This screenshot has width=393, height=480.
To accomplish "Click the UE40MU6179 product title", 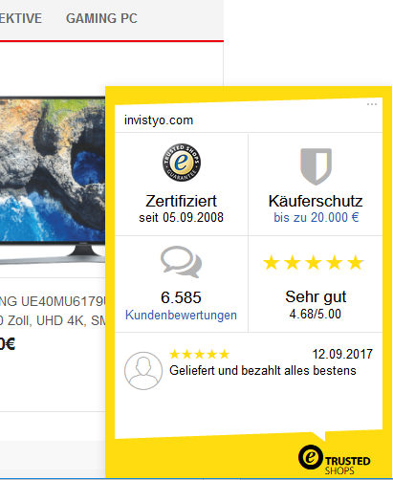I will [x=53, y=301].
